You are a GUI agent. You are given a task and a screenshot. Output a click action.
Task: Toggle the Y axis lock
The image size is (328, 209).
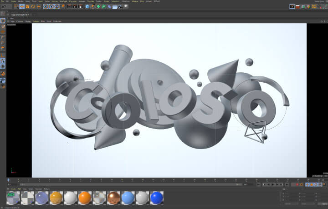coord(51,6)
